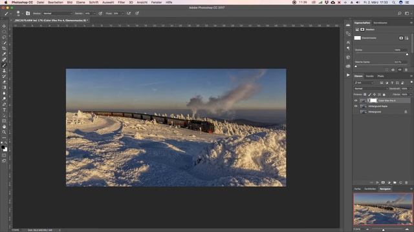Select the Crop tool

click(4, 48)
